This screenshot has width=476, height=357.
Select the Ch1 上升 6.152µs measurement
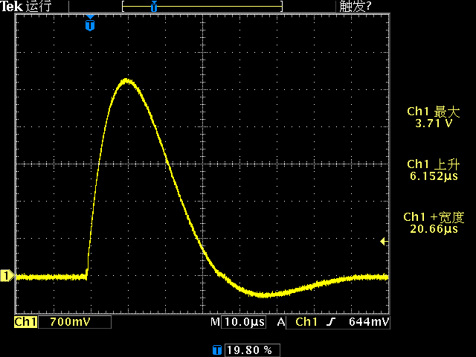click(x=434, y=170)
